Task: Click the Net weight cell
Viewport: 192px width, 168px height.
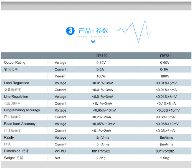Action: point(57,158)
